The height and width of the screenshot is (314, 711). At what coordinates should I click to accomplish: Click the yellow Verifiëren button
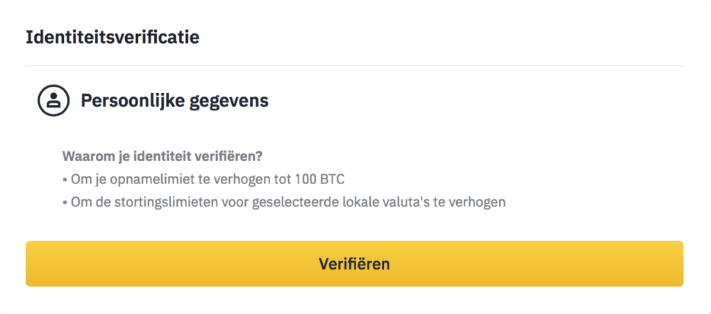354,263
